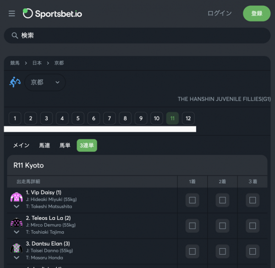Open the hamburger menu icon
This screenshot has height=268, width=275.
tap(12, 13)
